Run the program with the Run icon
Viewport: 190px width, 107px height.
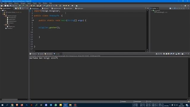(20, 6)
